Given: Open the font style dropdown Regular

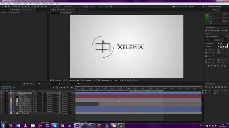Looking at the screenshot, I should (x=212, y=47).
